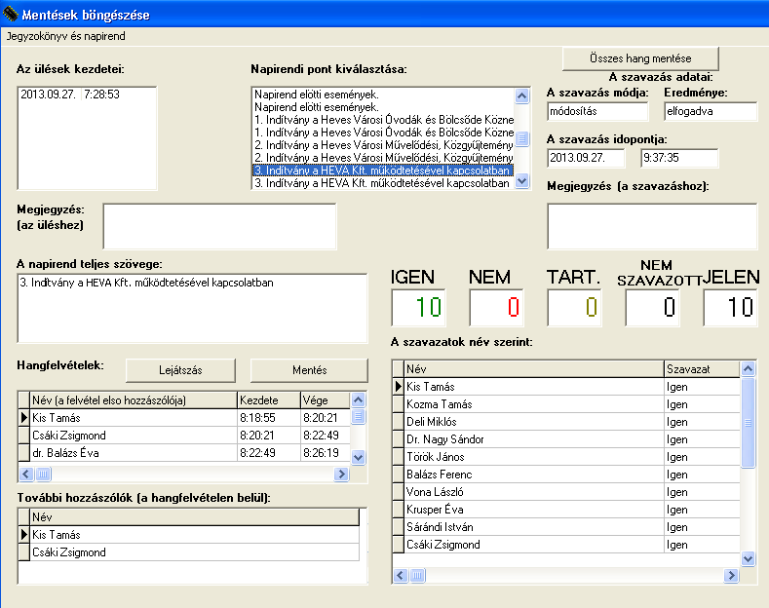This screenshot has width=769, height=608.
Task: Click the Mentések böngészése title bar icon
Action: 11,15
